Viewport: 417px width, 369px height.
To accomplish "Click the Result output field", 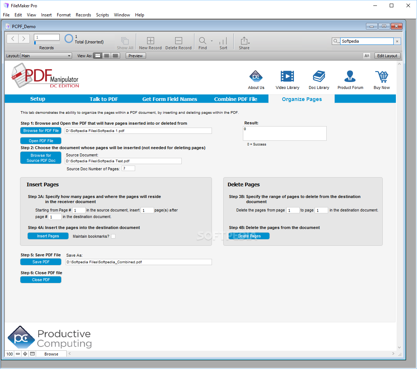I will point(284,133).
